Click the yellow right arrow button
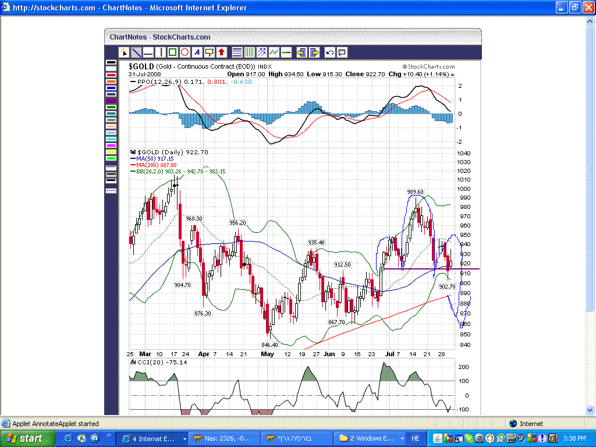Viewport: 596px width, 447px height. 314,52
